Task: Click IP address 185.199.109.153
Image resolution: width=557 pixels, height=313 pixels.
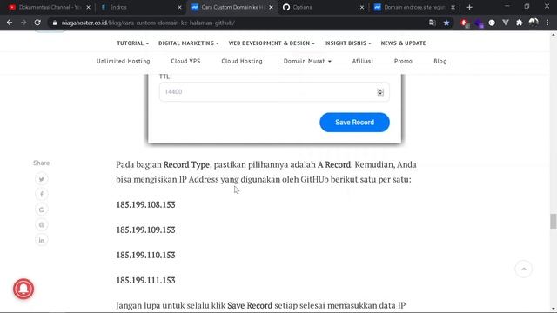Action: point(145,230)
